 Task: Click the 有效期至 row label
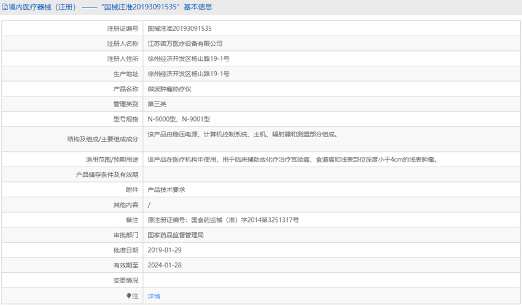(x=126, y=265)
